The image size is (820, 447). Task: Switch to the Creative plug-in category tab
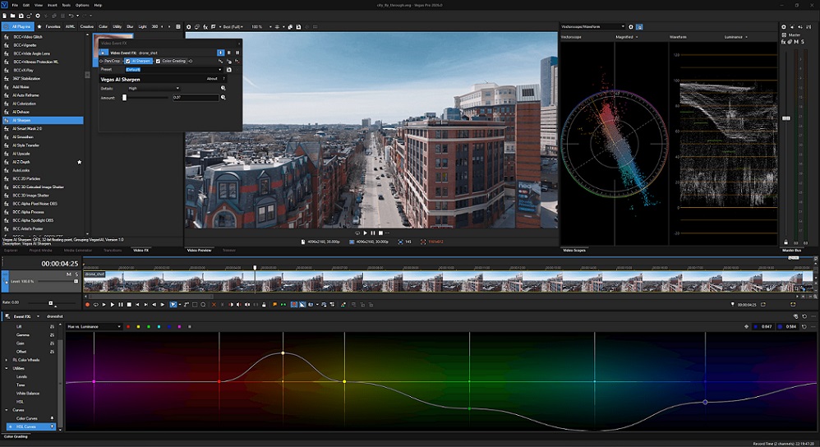[x=87, y=26]
